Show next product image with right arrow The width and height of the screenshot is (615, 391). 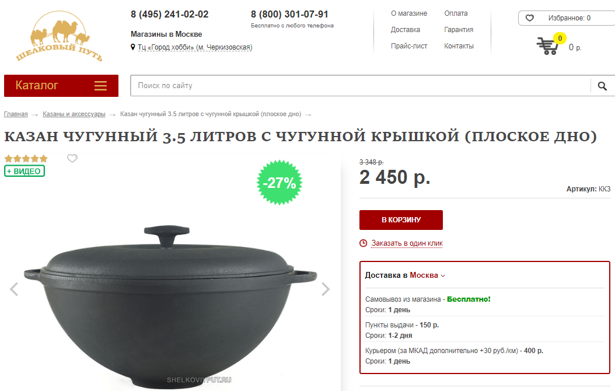click(x=326, y=289)
